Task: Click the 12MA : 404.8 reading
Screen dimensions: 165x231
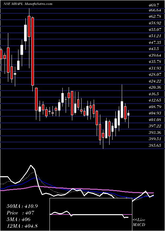Action: (x=22, y=226)
